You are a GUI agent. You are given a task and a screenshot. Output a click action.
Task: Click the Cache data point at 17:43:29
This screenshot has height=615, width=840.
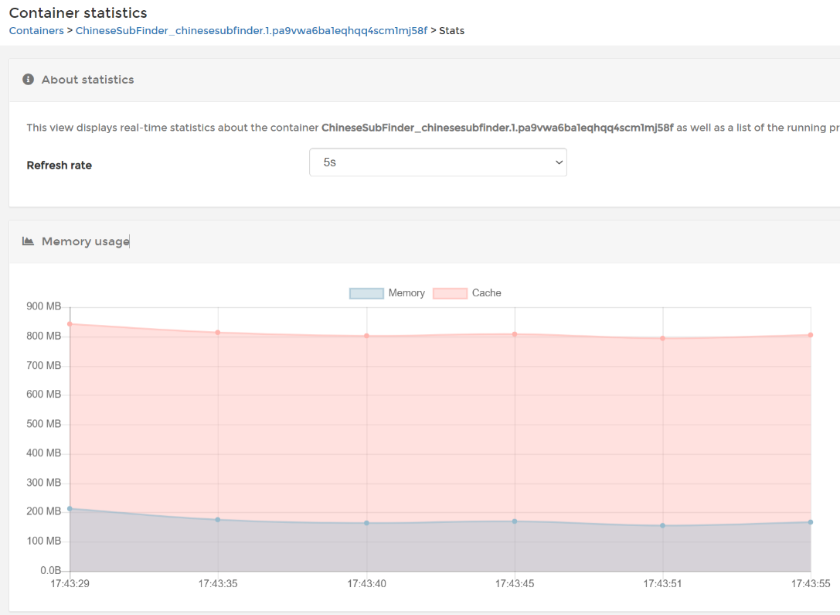coord(70,324)
